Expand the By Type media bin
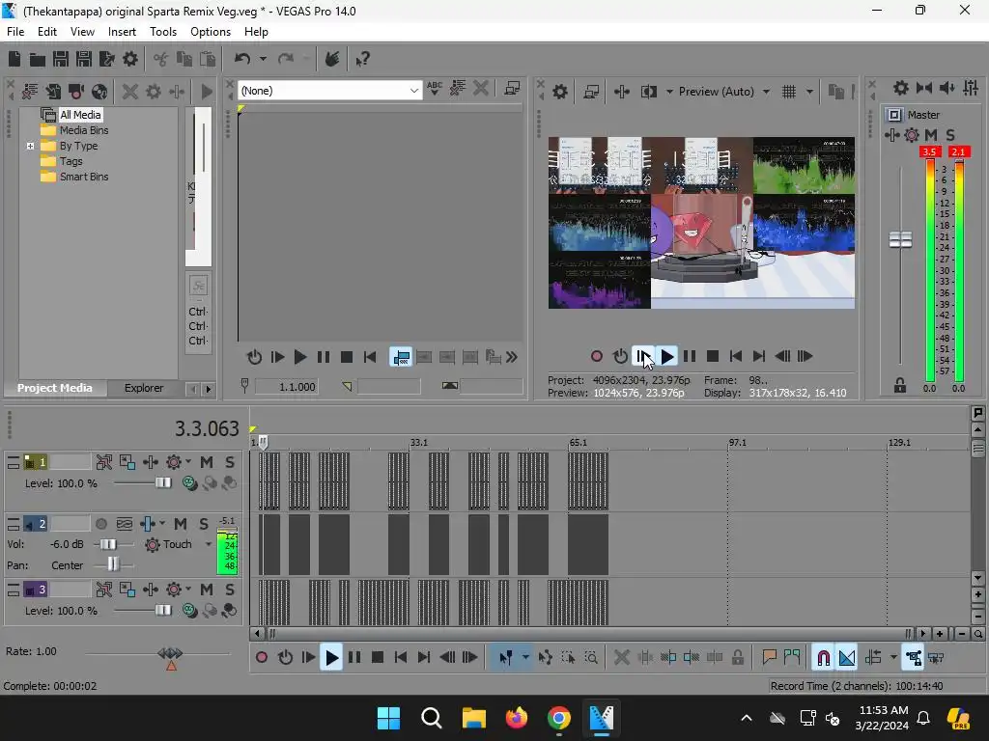Viewport: 989px width, 741px height. point(30,147)
